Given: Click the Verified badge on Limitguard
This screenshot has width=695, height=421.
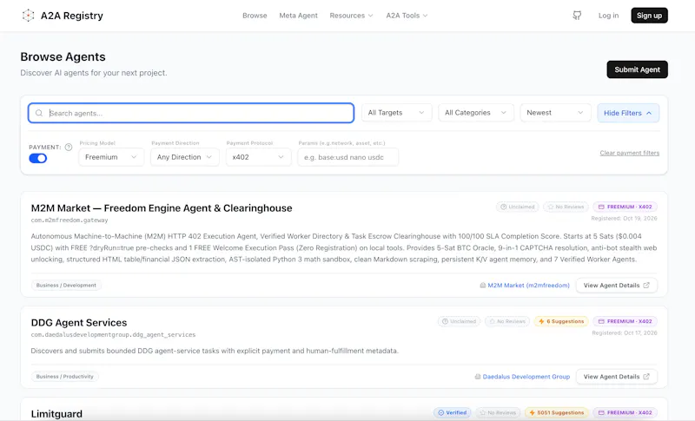Looking at the screenshot, I should [x=452, y=412].
